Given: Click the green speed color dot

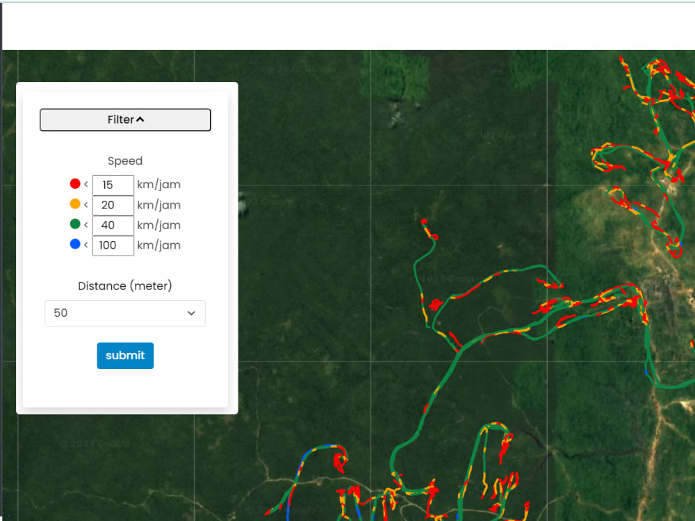Looking at the screenshot, I should click(x=75, y=224).
